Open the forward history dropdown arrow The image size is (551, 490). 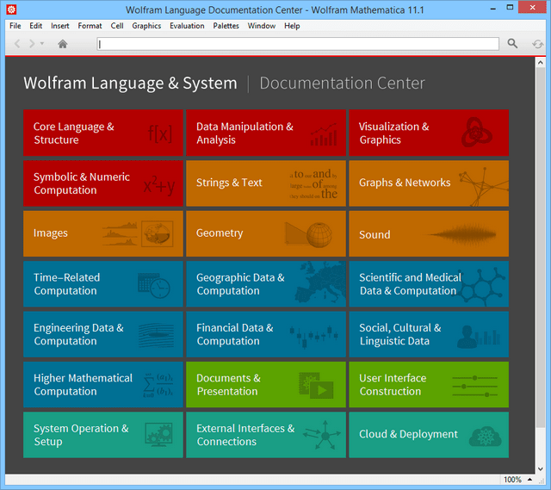(41, 43)
